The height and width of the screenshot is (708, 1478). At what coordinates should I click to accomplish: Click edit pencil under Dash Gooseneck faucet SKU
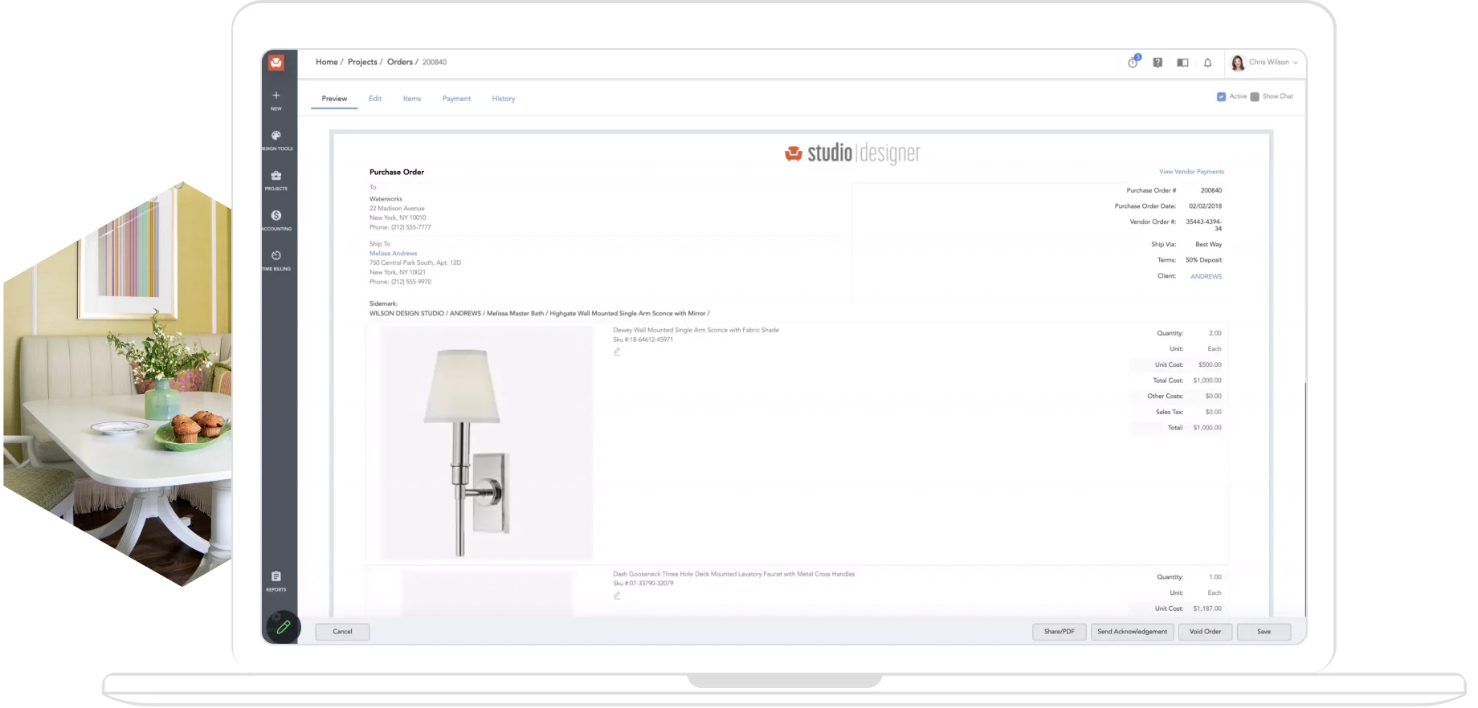point(617,596)
